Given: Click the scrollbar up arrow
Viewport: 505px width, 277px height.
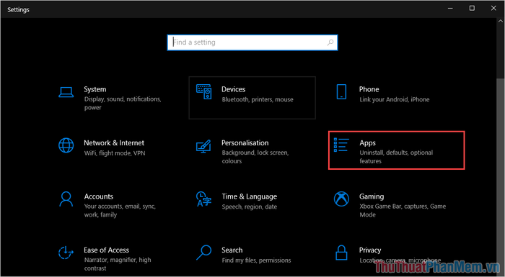Looking at the screenshot, I should (x=500, y=21).
